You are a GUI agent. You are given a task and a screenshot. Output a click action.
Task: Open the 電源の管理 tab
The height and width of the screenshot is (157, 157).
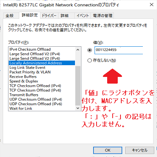(x=102, y=16)
